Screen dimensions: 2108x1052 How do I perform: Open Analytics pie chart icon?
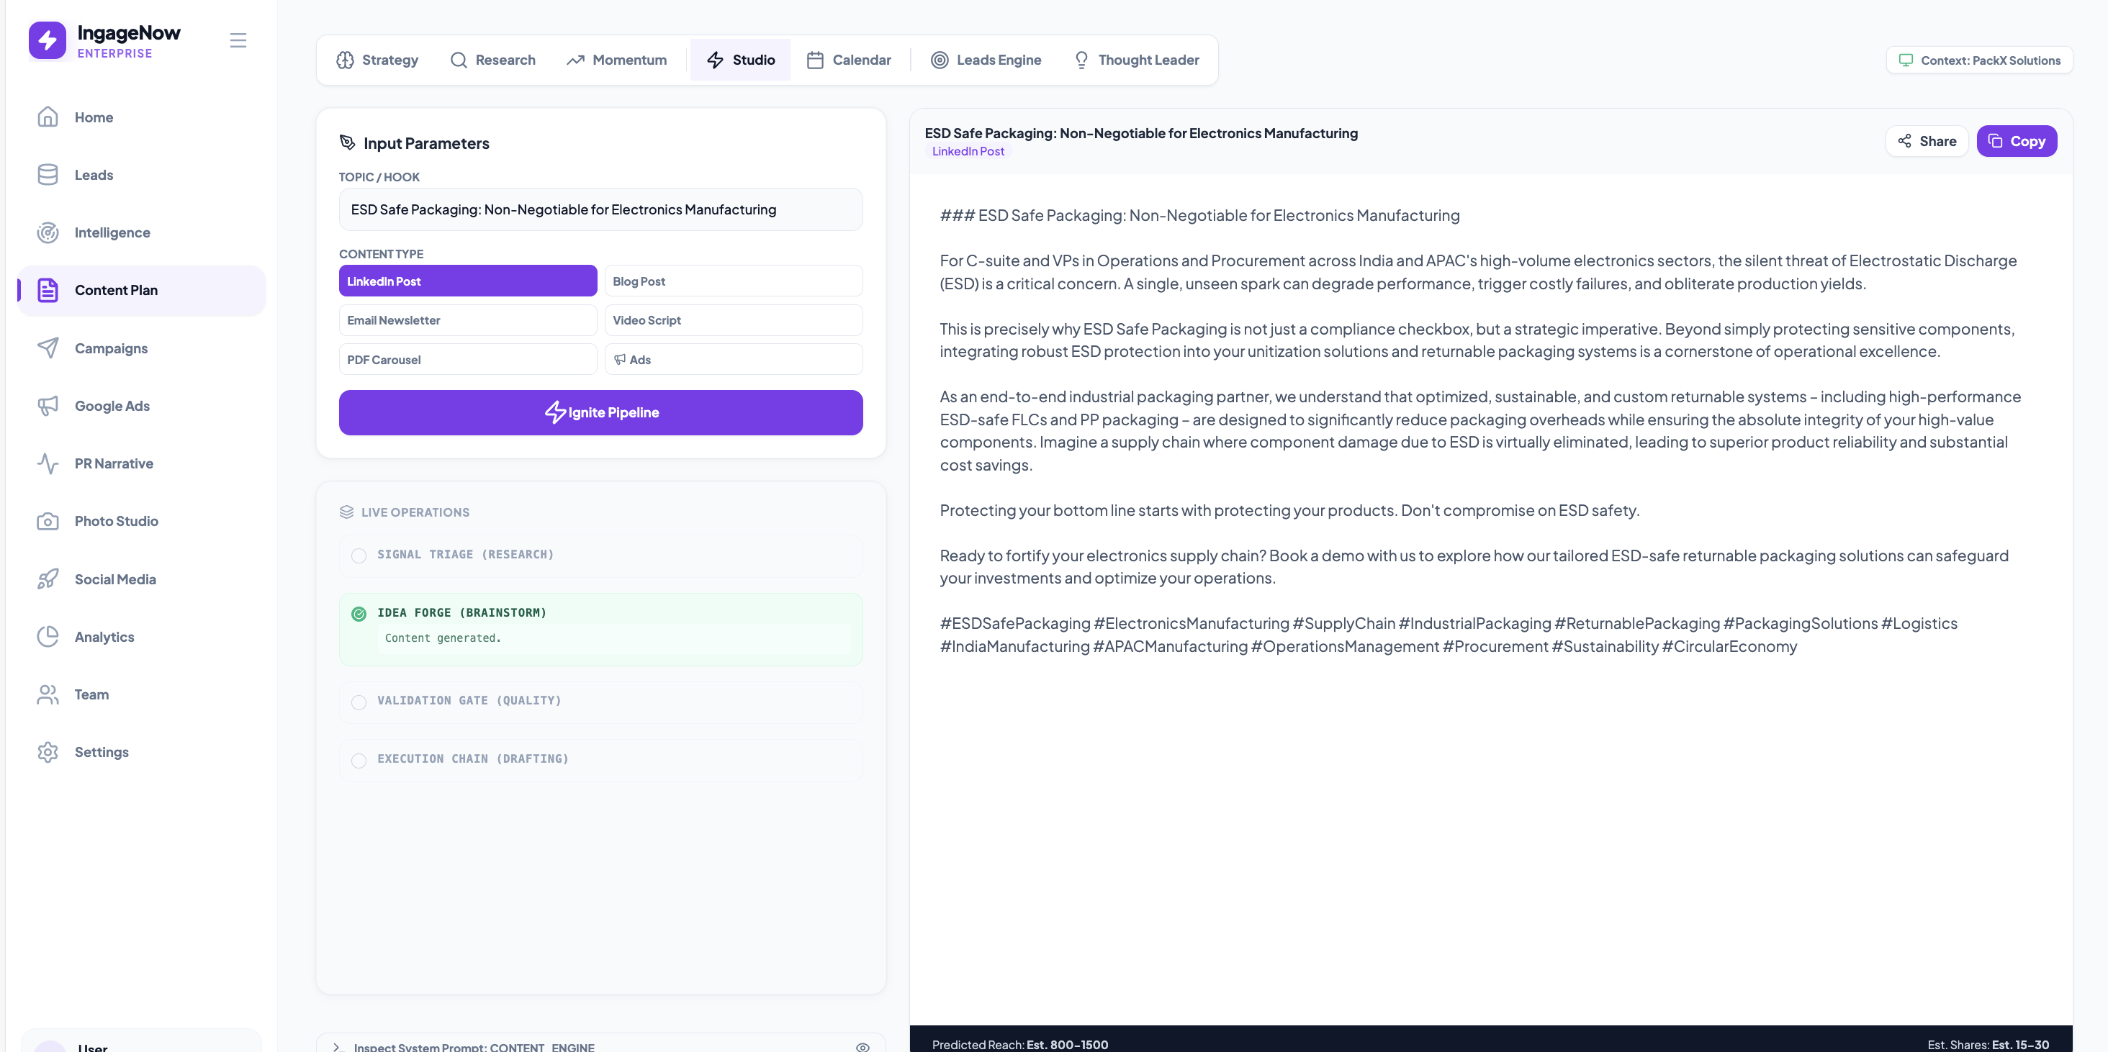(x=48, y=636)
